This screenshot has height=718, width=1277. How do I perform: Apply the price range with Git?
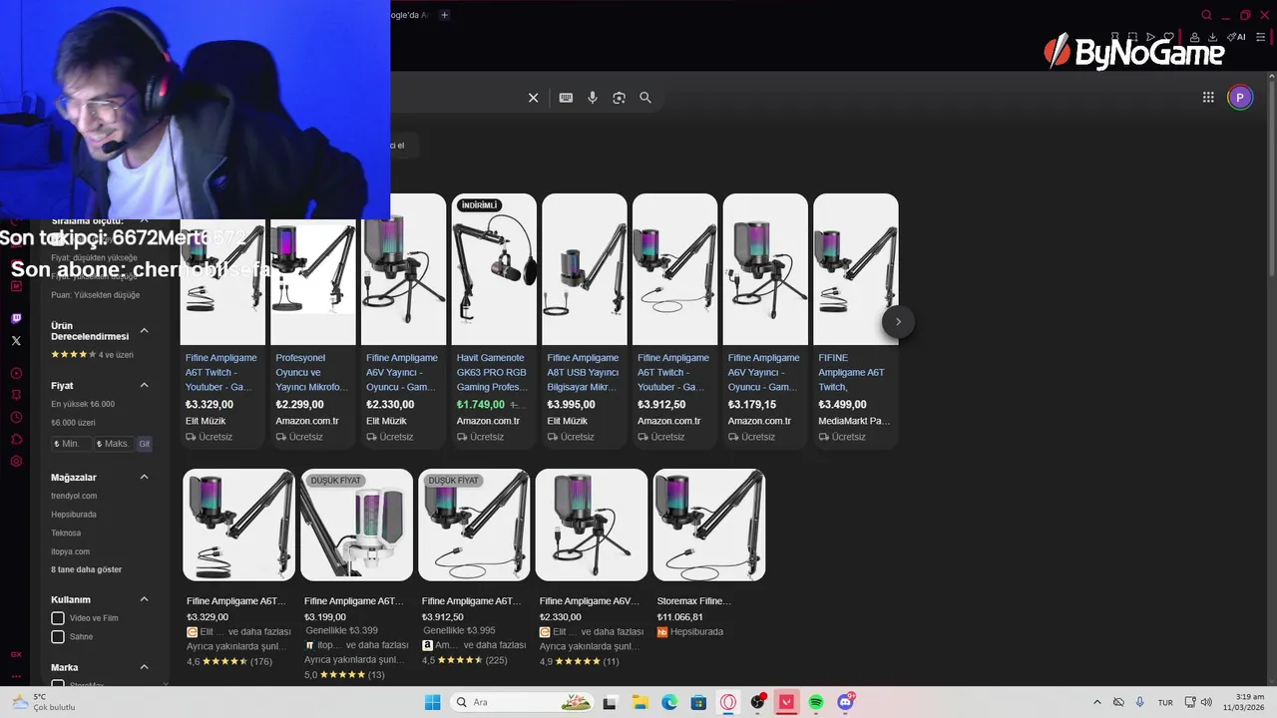145,444
